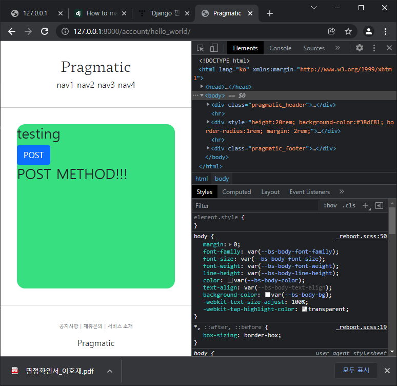The width and height of the screenshot is (397, 386).
Task: Switch to the 'Django browser tab
Action: [x=164, y=13]
